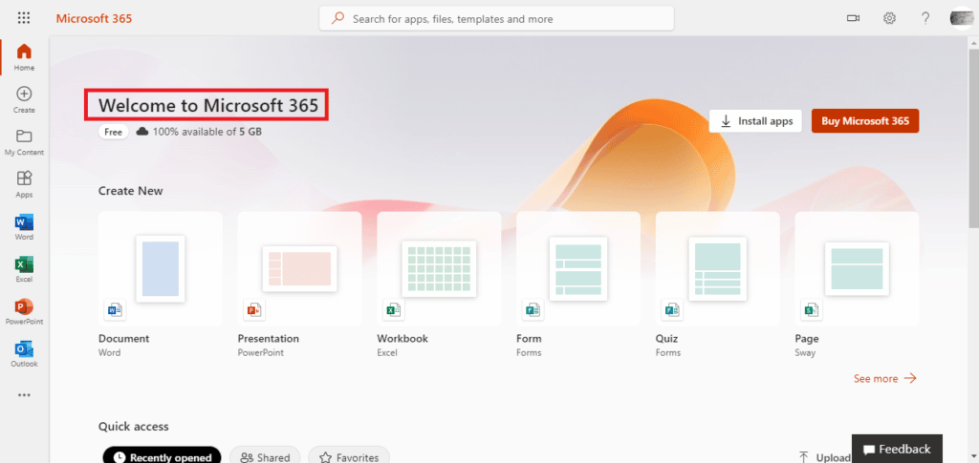Open PowerPoint in the left rail
This screenshot has width=979, height=463.
(24, 306)
